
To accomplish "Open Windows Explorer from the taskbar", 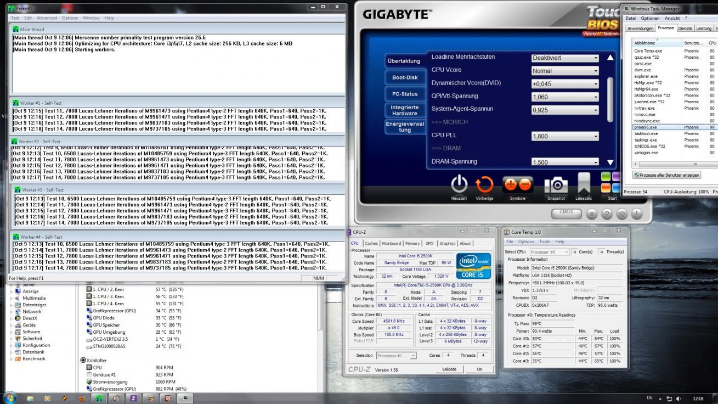I will pyautogui.click(x=30, y=399).
